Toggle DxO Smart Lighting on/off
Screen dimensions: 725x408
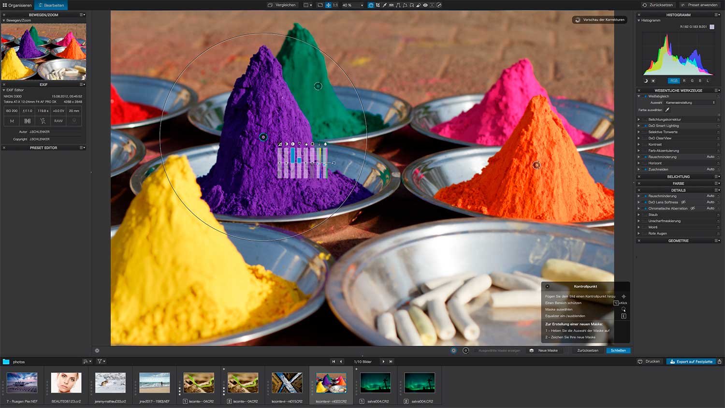(x=645, y=126)
